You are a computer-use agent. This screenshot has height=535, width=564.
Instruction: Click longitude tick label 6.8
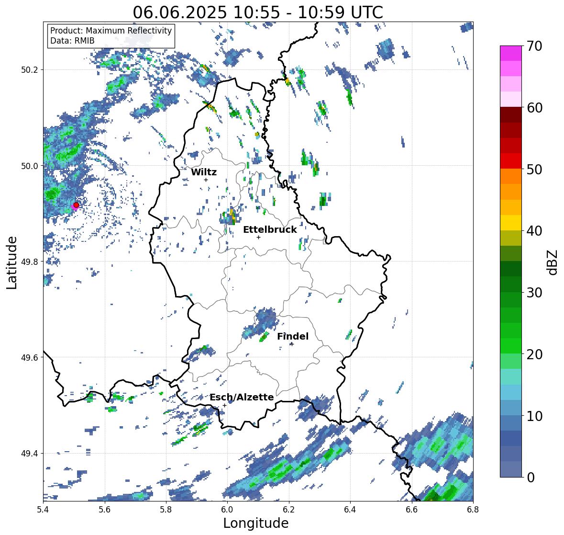[473, 510]
